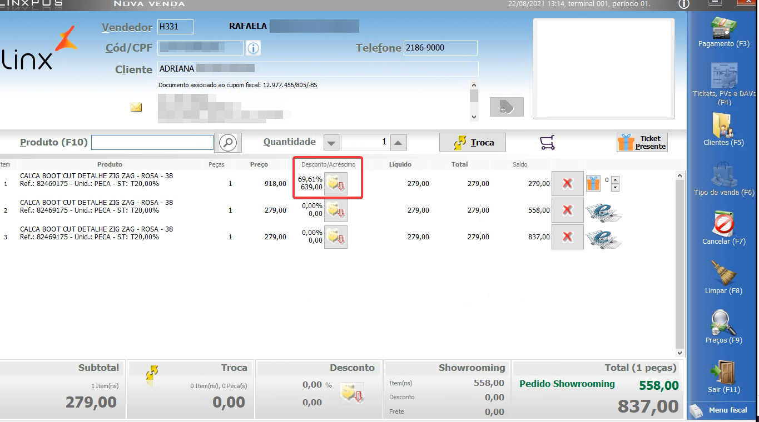Click the Quantidade decrease arrow
This screenshot has width=759, height=422.
tap(332, 143)
